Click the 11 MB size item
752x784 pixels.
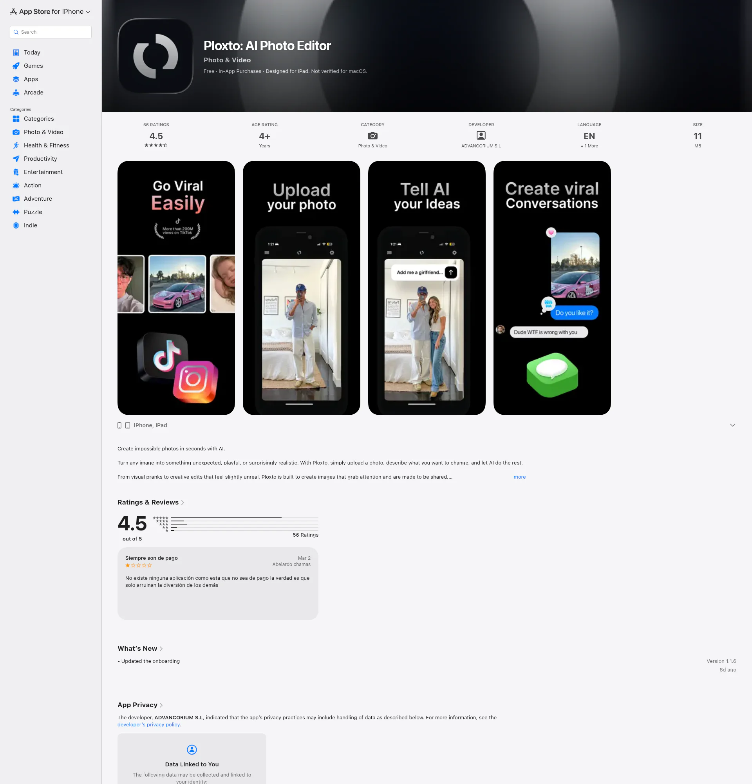[x=698, y=136]
